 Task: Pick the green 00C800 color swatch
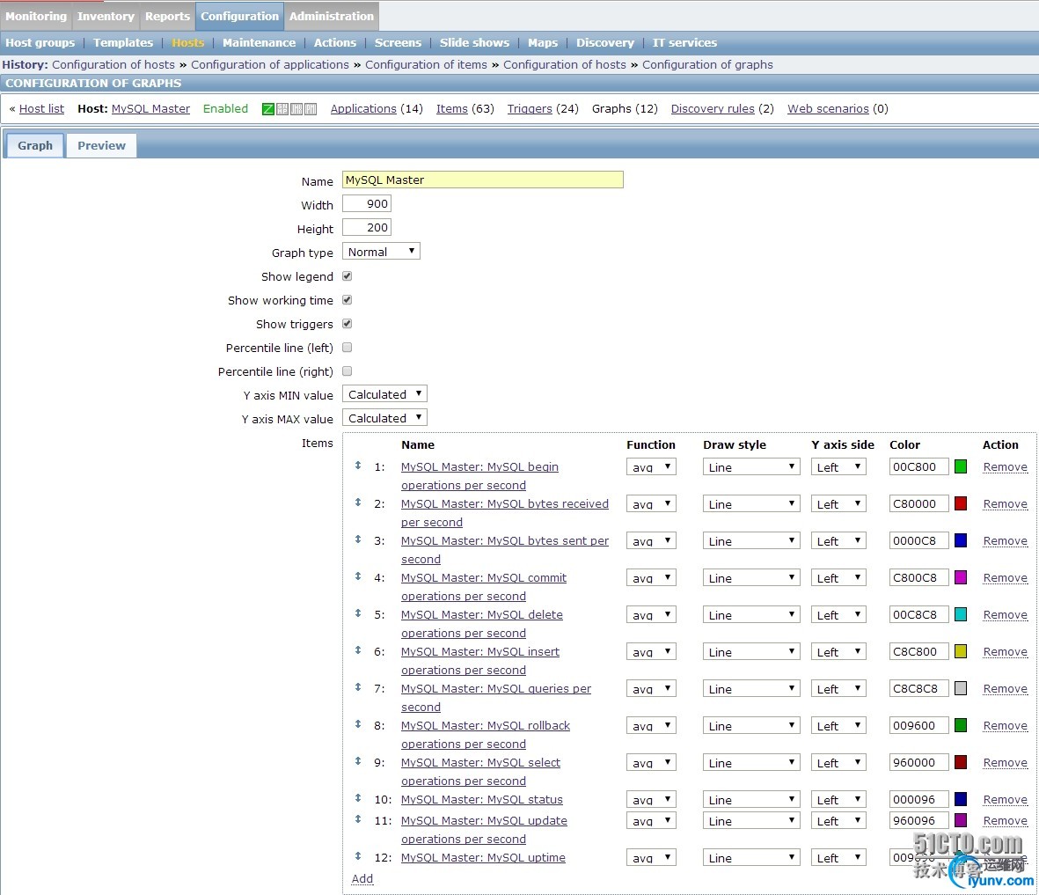(x=960, y=466)
